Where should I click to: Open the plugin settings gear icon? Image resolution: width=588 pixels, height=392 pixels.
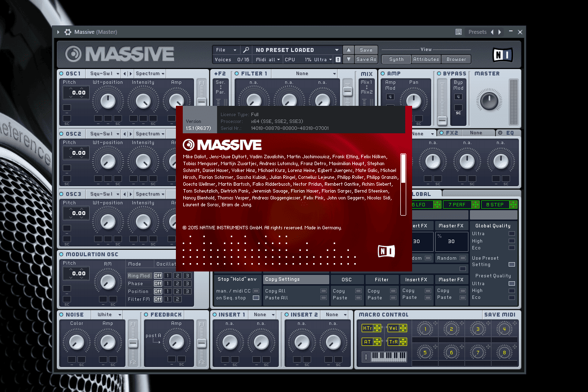68,32
